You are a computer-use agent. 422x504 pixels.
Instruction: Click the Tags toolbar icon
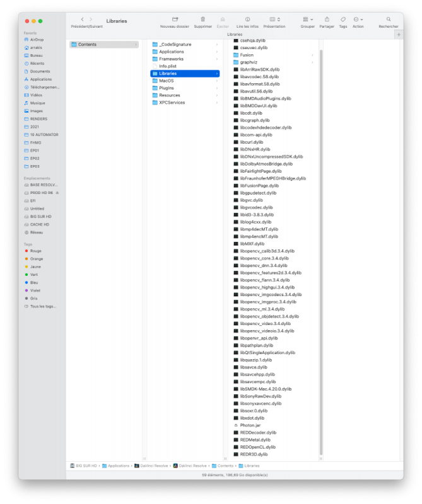coord(343,20)
